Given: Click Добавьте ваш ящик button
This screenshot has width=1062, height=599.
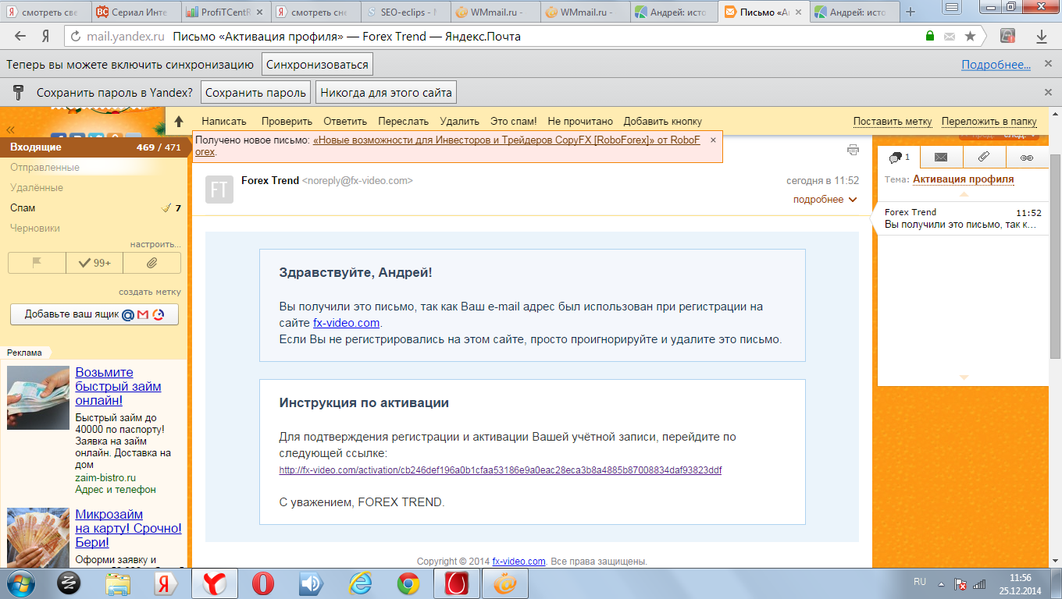Looking at the screenshot, I should (94, 315).
